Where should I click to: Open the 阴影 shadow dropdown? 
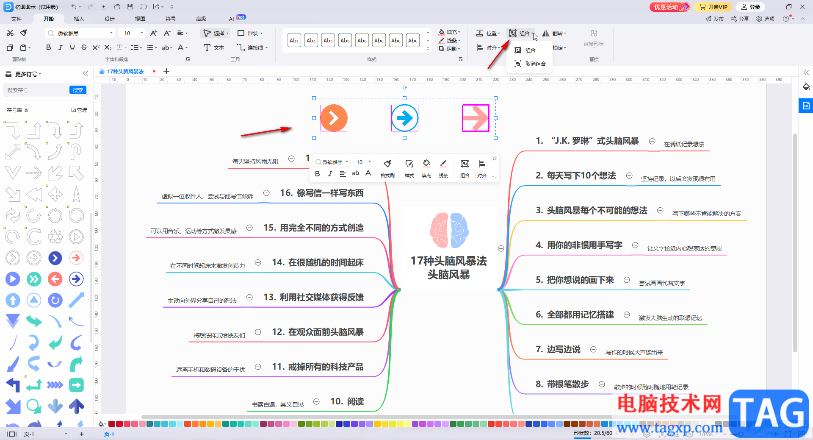pyautogui.click(x=450, y=49)
